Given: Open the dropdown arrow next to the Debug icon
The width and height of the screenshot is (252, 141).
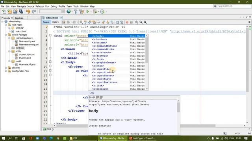Looking at the screenshot, I should point(98,11).
